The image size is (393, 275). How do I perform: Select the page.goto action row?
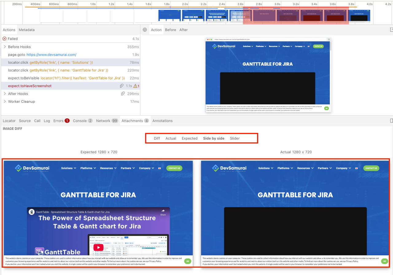[71, 55]
